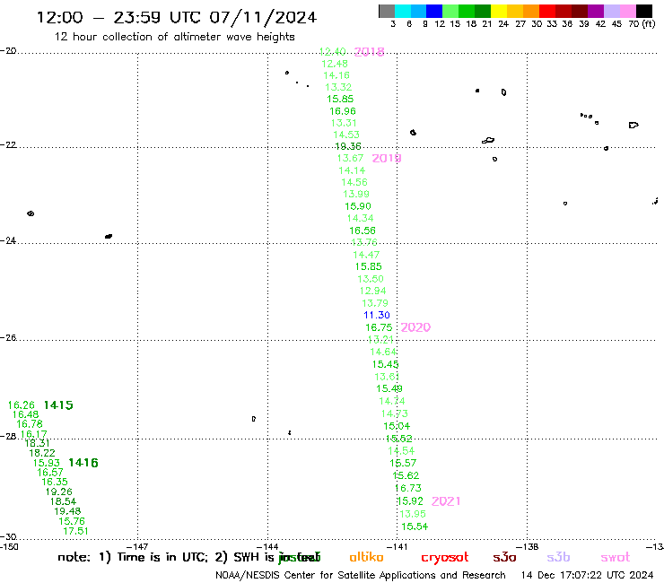Select the 18.36 wave height reading
This screenshot has width=664, height=583.
pyautogui.click(x=348, y=146)
